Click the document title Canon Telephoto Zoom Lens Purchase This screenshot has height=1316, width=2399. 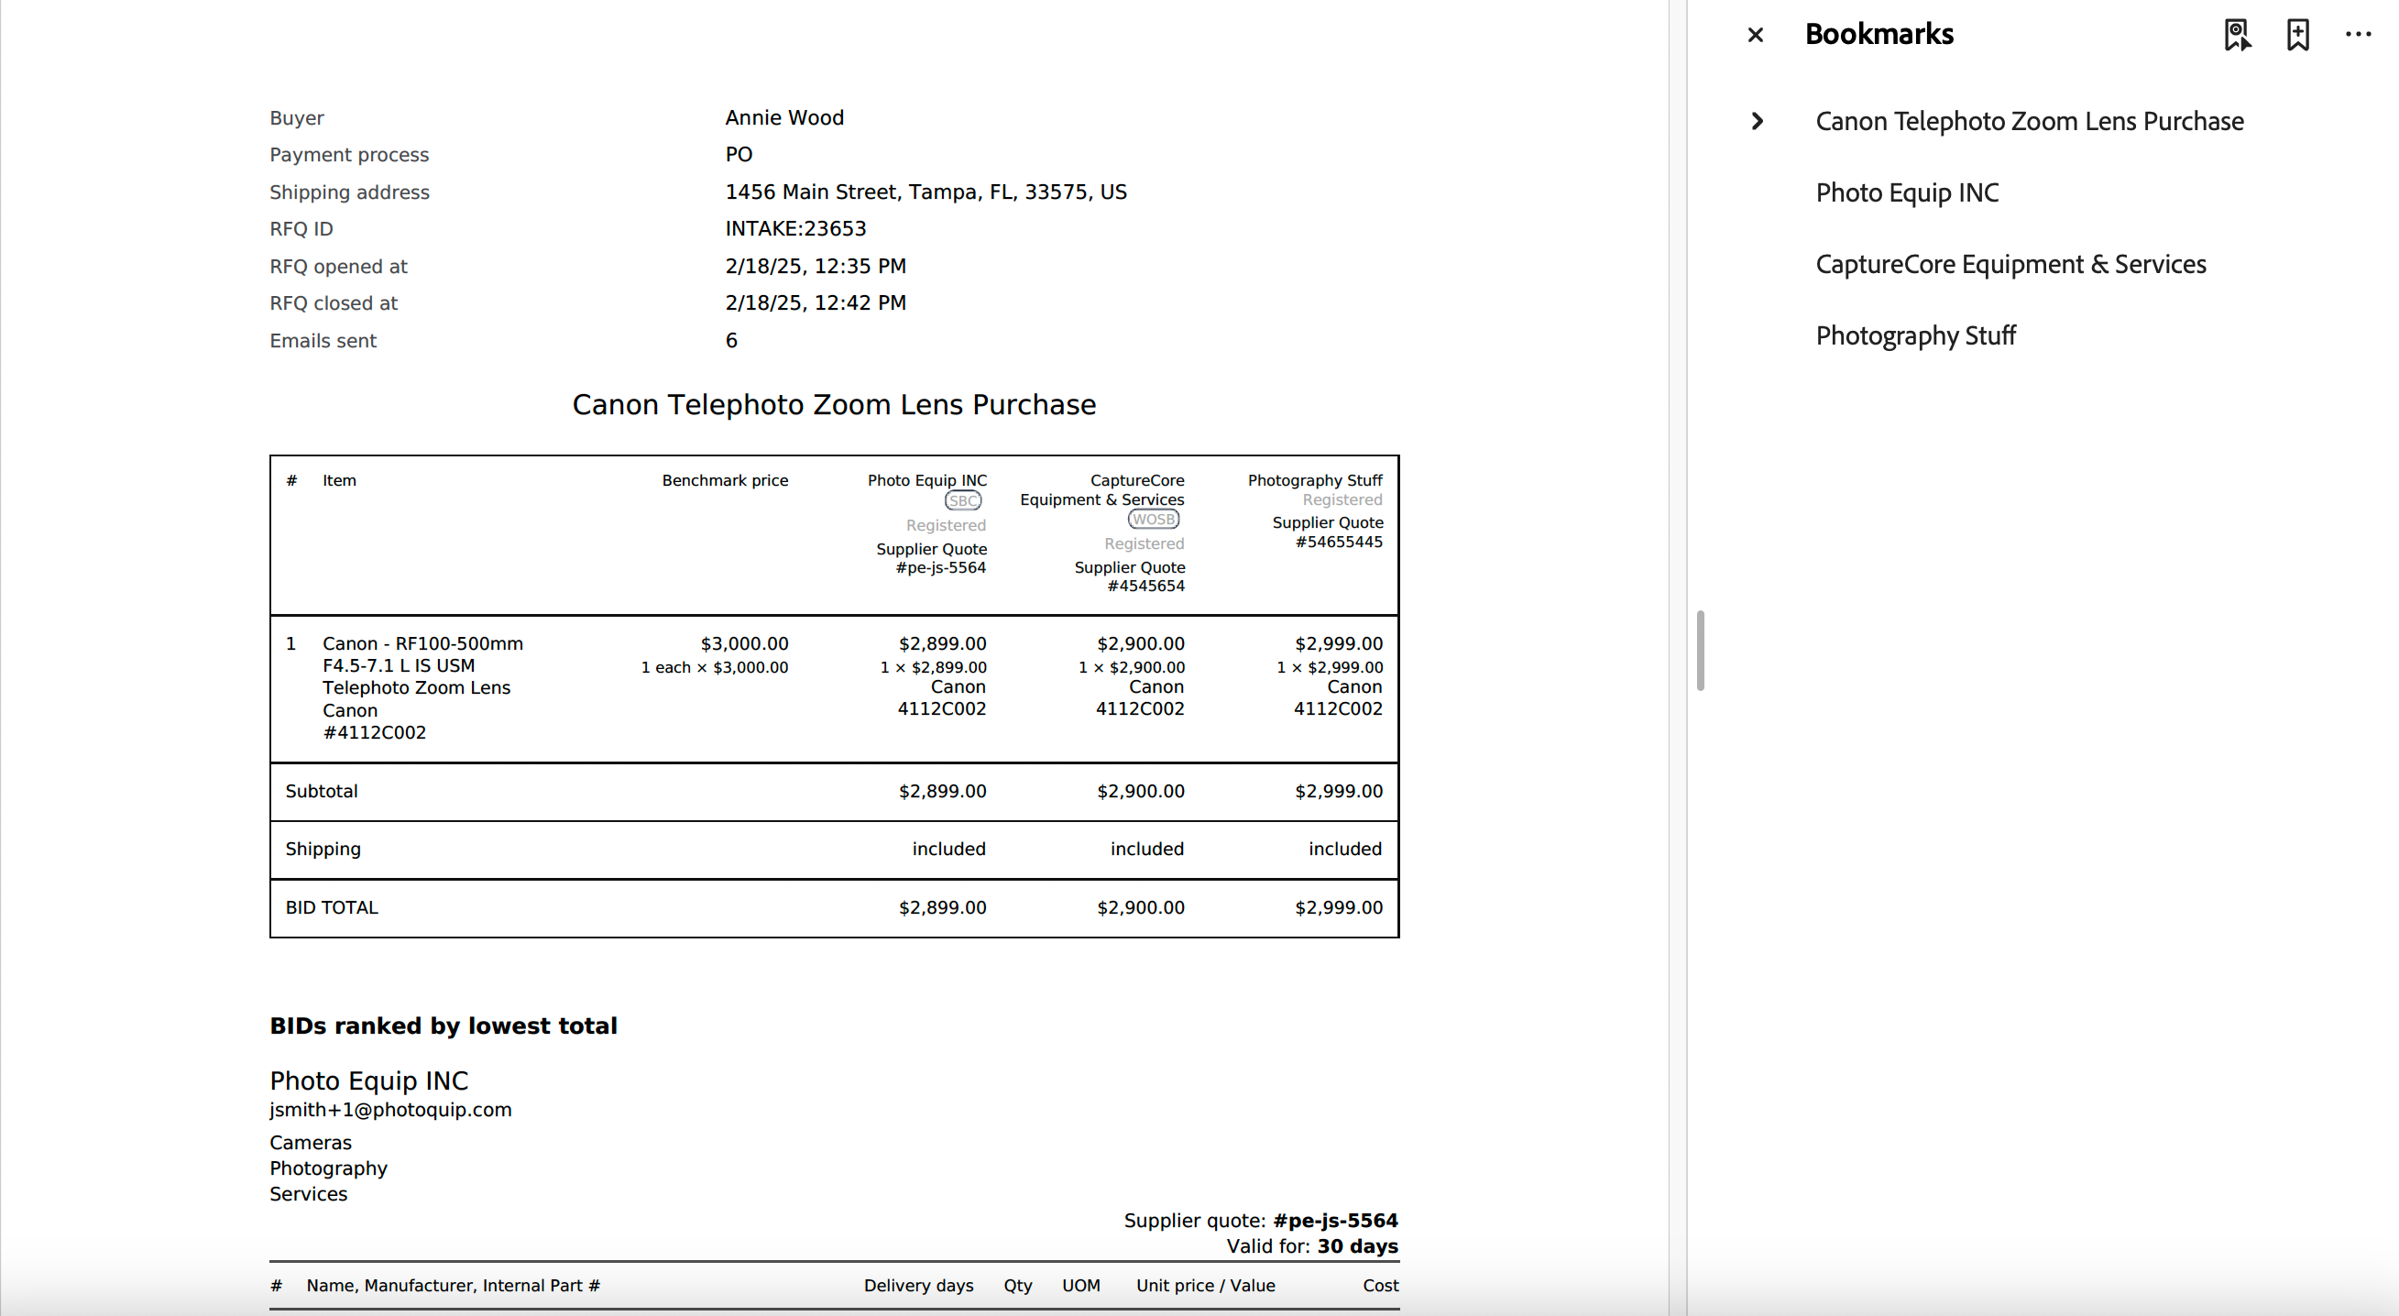pyautogui.click(x=834, y=404)
